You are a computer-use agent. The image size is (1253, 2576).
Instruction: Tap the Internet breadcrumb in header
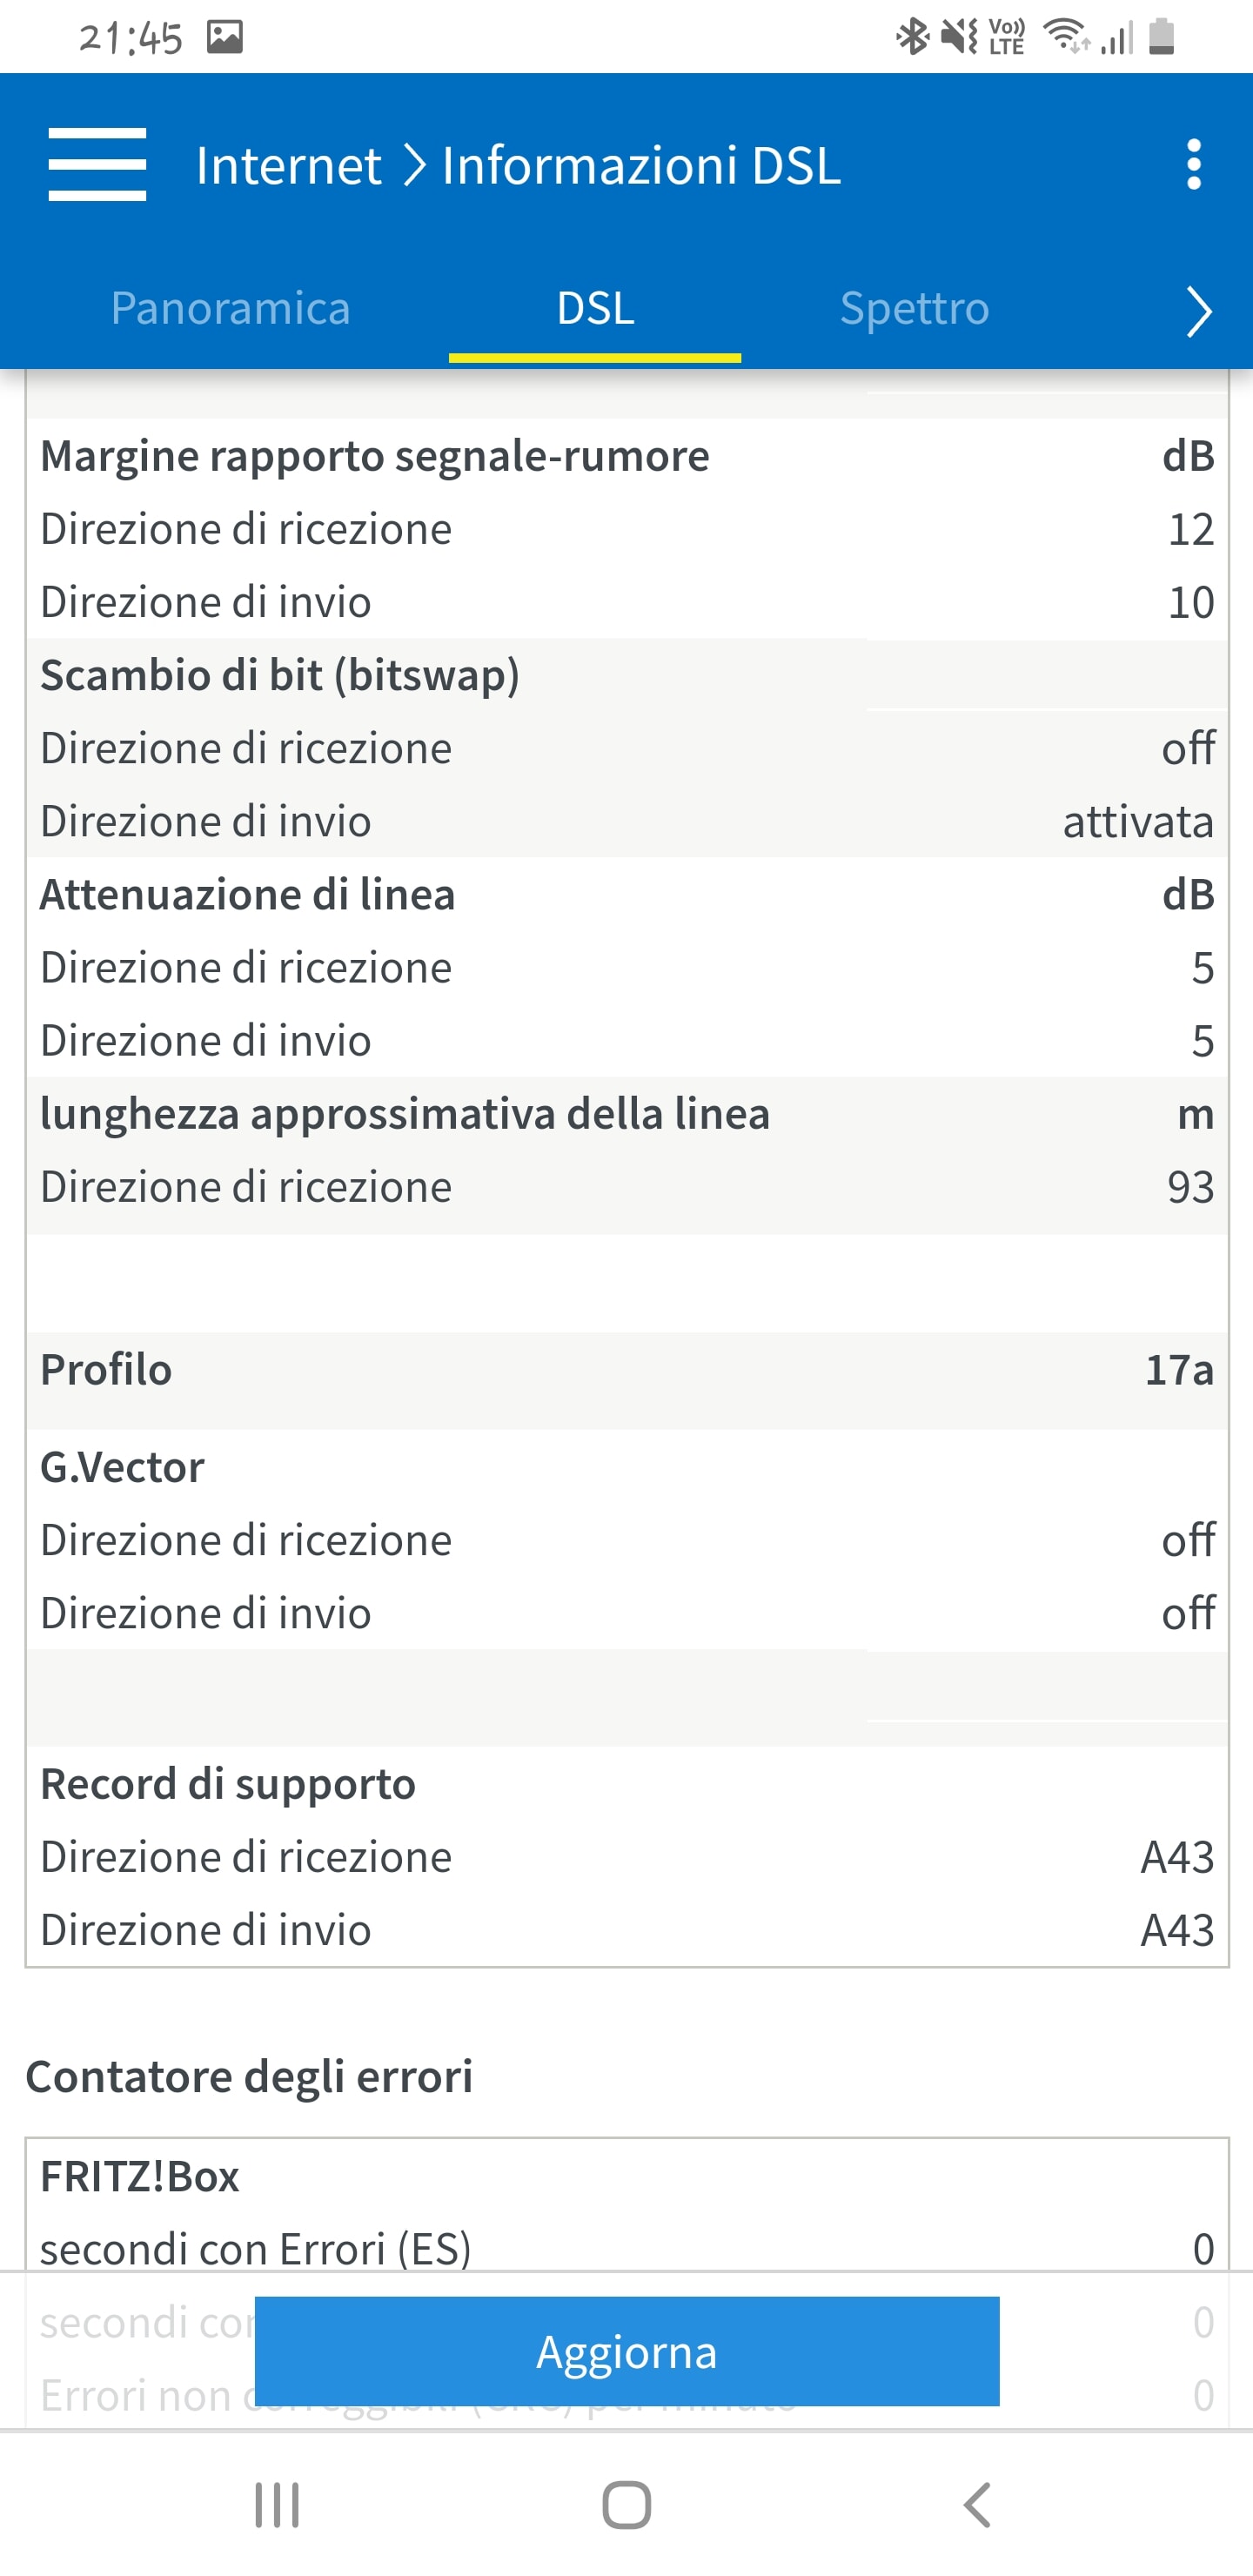(x=288, y=165)
